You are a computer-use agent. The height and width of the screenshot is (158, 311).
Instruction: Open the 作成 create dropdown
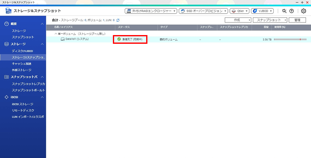238,20
